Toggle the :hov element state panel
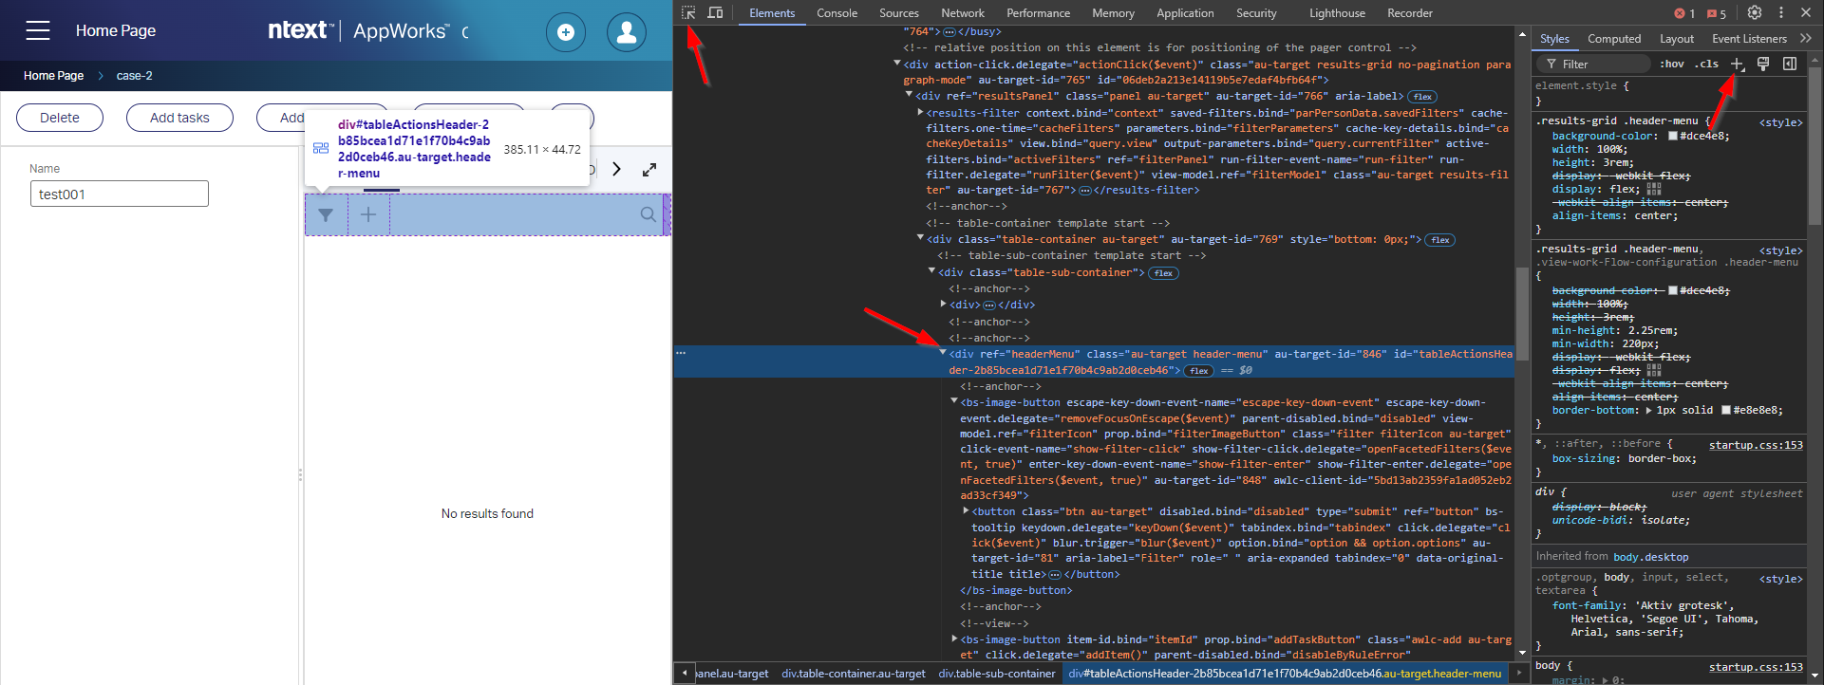 tap(1671, 64)
